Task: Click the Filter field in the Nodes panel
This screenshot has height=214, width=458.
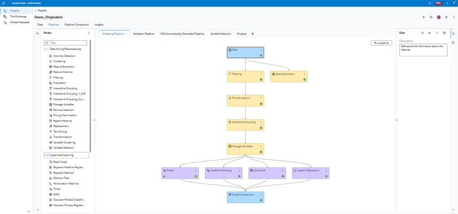Action: (67, 43)
